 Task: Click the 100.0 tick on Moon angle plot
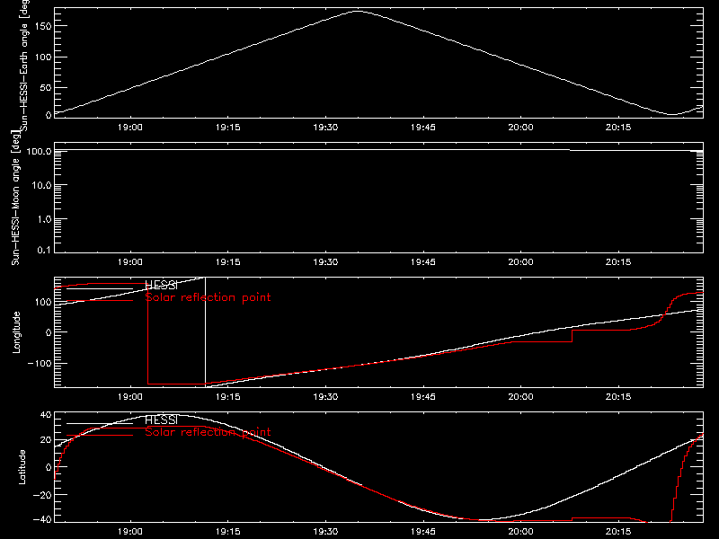click(x=39, y=151)
